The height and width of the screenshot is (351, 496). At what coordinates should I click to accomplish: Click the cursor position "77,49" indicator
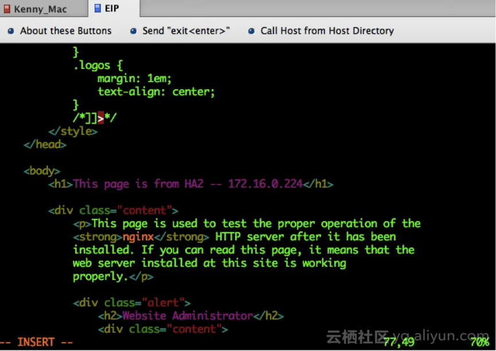point(399,342)
